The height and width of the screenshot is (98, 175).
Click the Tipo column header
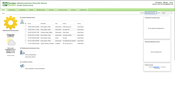pos(56,24)
